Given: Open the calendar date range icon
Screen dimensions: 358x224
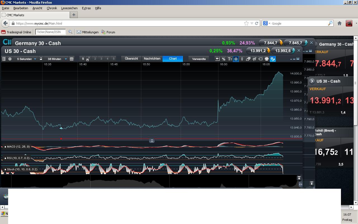Looking at the screenshot, I should tap(72, 59).
